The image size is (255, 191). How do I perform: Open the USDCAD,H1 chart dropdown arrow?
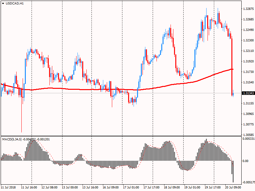pyautogui.click(x=3, y=4)
